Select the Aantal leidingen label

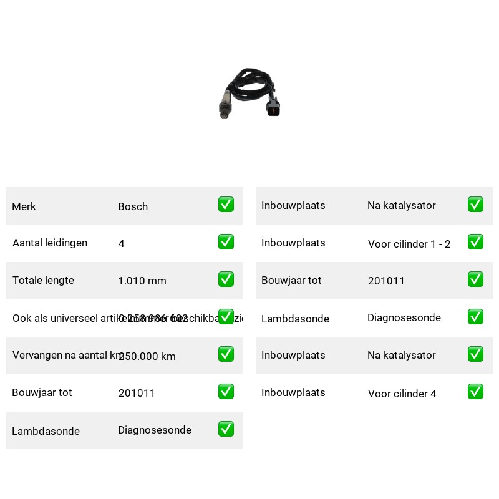pos(50,243)
